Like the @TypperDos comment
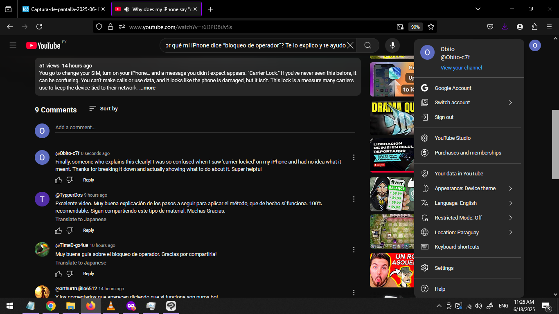 coord(59,231)
